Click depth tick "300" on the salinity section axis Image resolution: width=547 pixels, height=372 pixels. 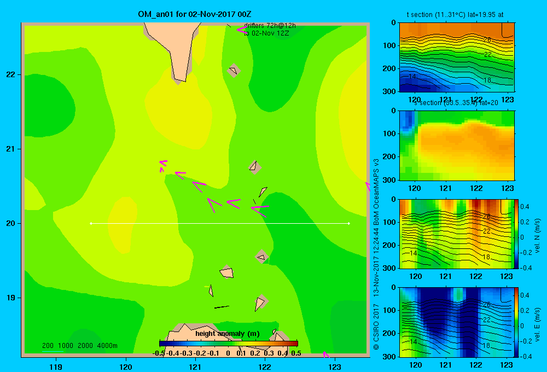pos(389,180)
